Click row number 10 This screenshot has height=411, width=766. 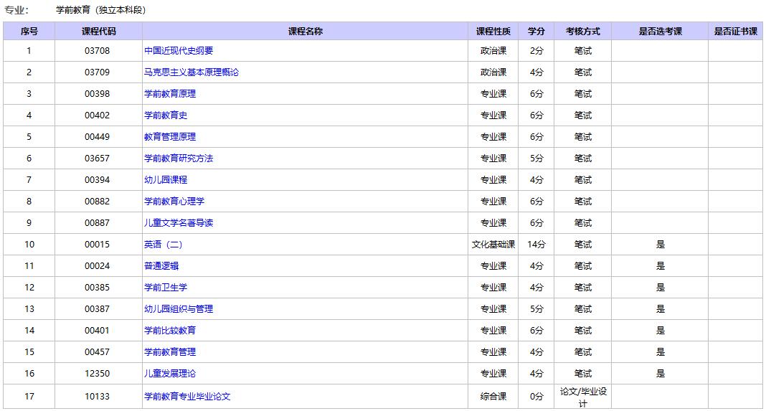pos(29,245)
